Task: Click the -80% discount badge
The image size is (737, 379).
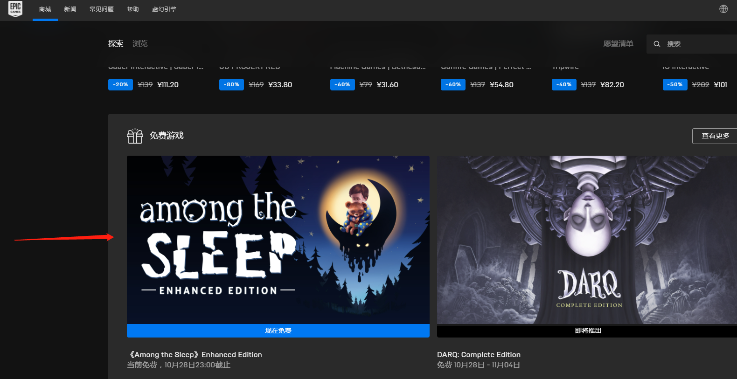Action: [231, 84]
